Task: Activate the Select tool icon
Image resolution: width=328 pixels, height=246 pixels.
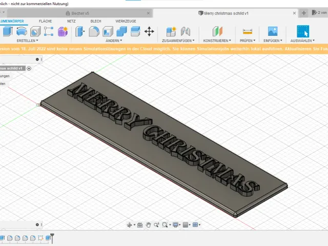Action: point(303,32)
